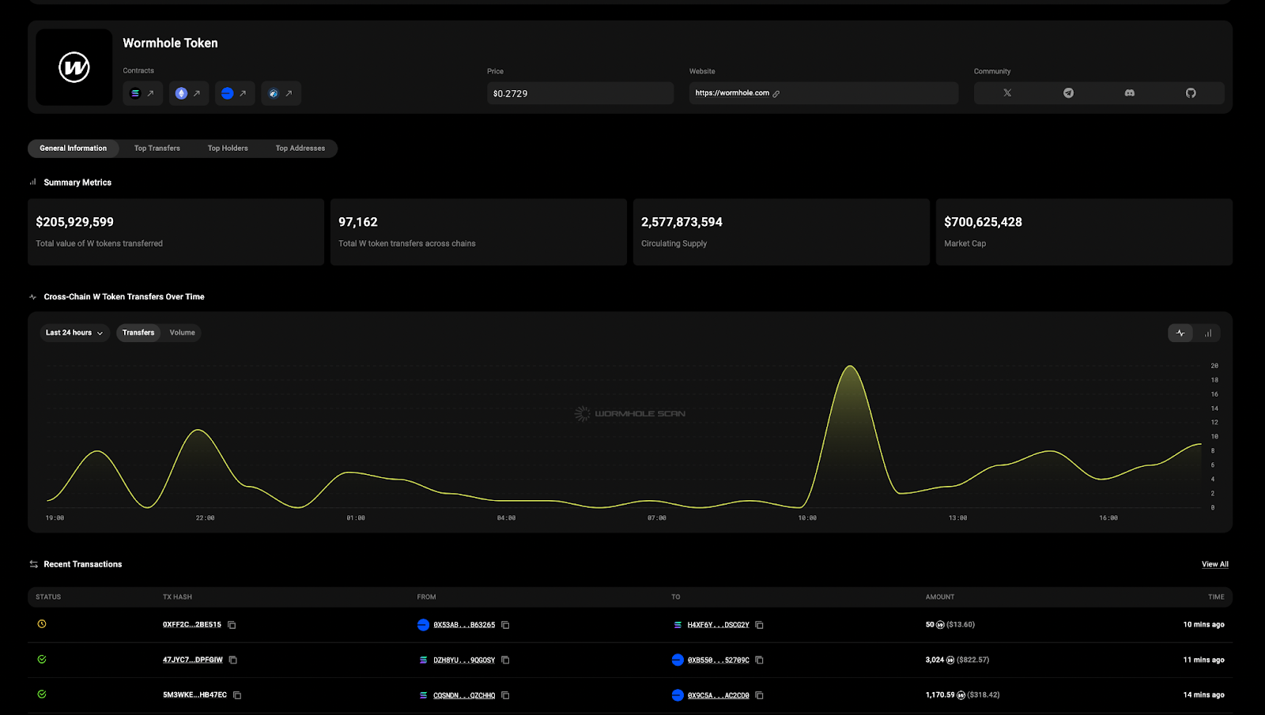The width and height of the screenshot is (1265, 715).
Task: Open the Solana contract link
Action: (142, 93)
